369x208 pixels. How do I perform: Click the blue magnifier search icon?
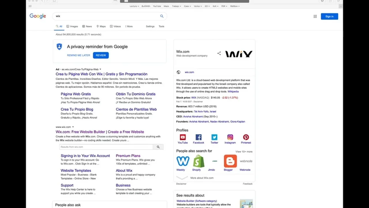[x=162, y=16]
